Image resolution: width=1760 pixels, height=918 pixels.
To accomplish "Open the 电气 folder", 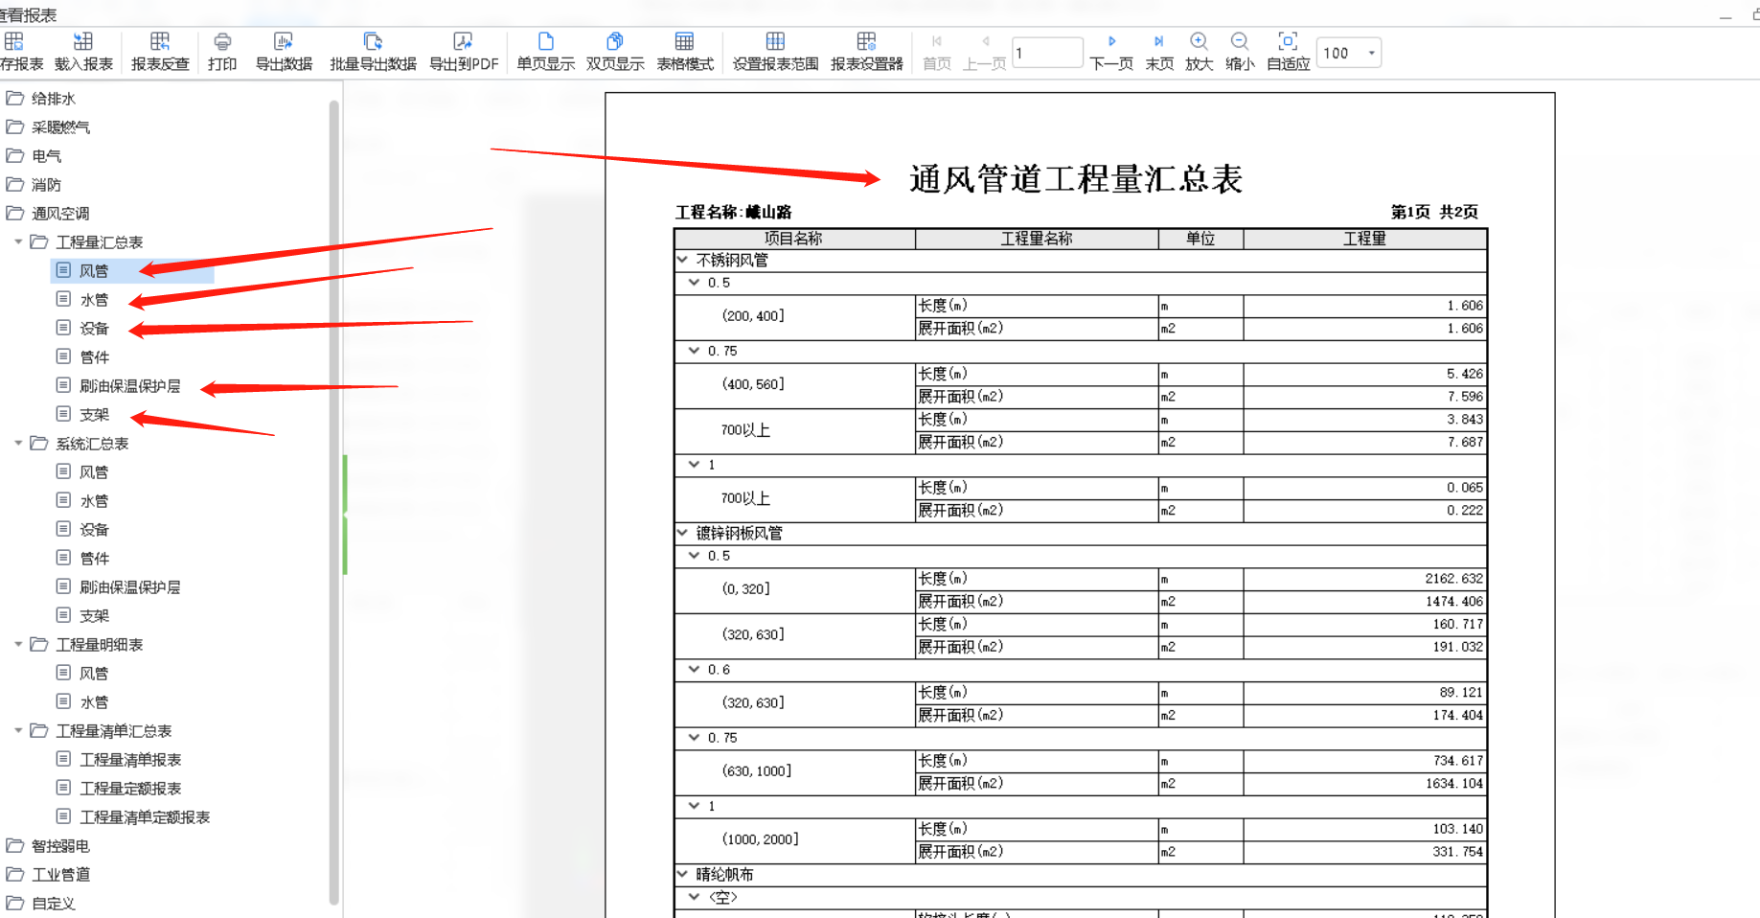I will click(x=34, y=156).
